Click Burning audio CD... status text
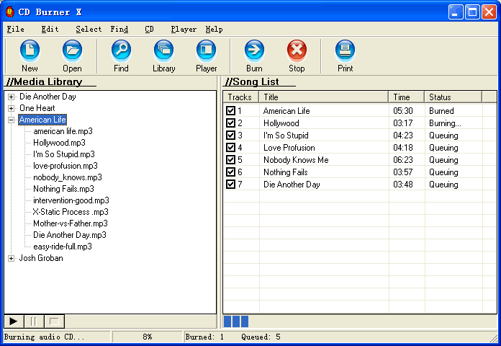 coord(44,337)
